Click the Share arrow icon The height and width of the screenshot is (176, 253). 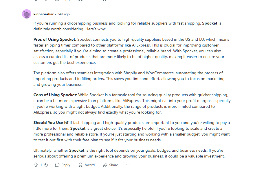(x=105, y=165)
